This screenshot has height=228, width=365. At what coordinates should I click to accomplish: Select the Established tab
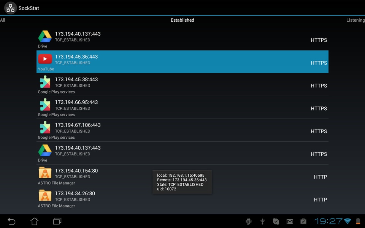point(182,20)
